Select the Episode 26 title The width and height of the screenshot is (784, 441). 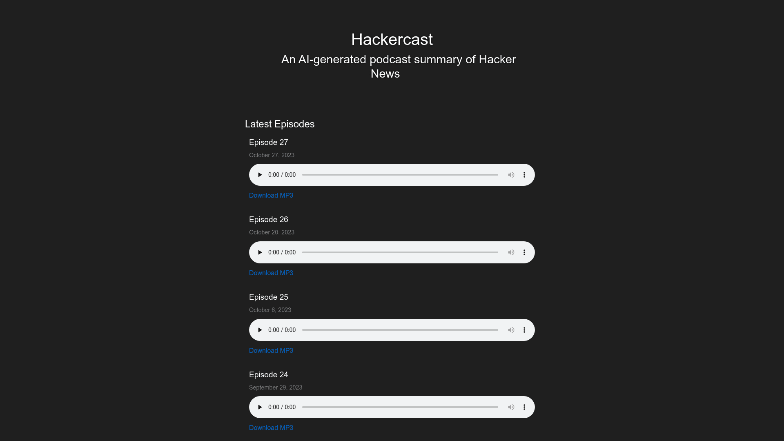(x=268, y=219)
